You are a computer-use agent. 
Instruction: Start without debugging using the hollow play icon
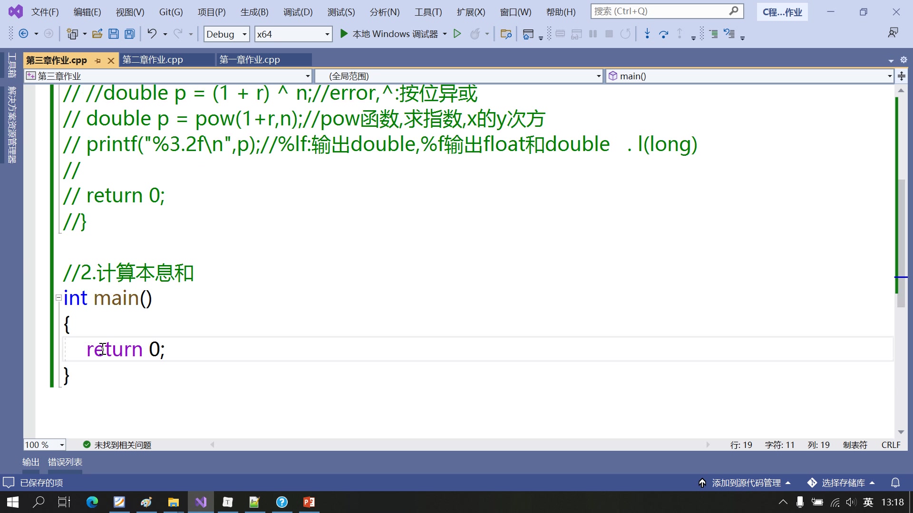(x=457, y=34)
